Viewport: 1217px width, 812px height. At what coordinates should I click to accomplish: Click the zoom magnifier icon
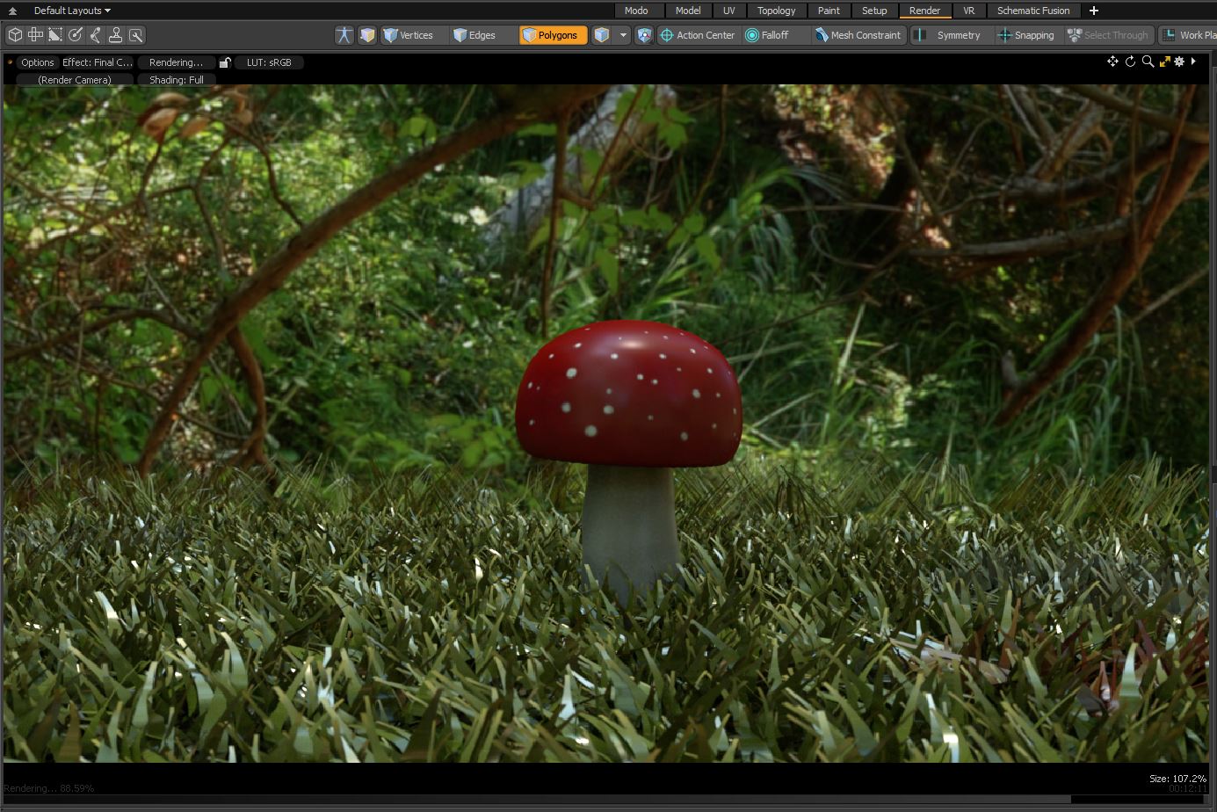point(1148,62)
